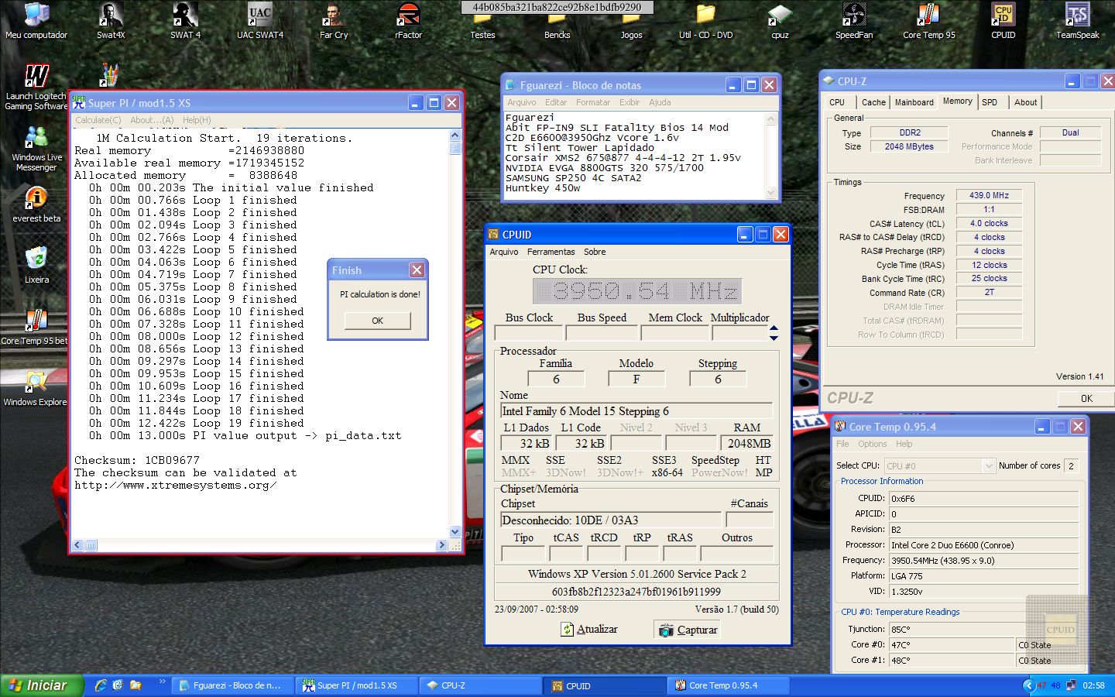Viewport: 1115px width, 697px height.
Task: Click Nome field in CPUID window
Action: tap(636, 411)
